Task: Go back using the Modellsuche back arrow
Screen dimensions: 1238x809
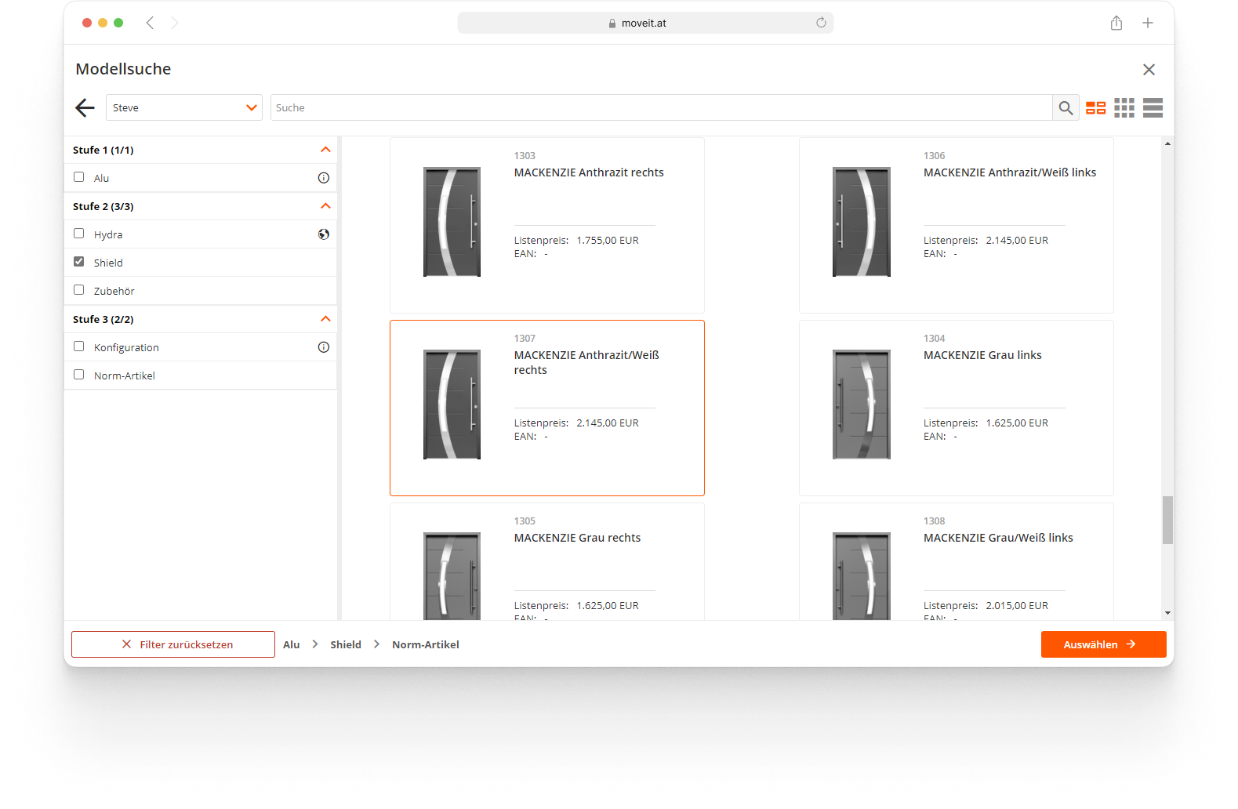Action: point(85,107)
